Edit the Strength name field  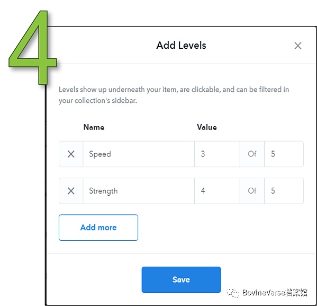(139, 191)
